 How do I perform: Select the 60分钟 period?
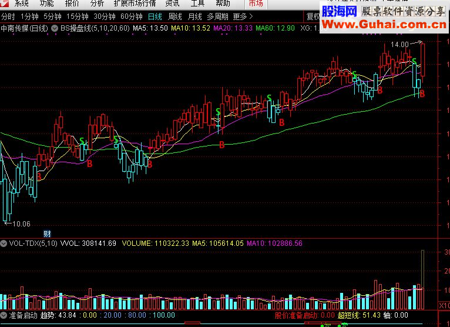[132, 16]
